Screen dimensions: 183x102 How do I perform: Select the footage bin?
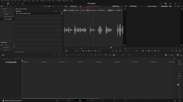click(6, 14)
